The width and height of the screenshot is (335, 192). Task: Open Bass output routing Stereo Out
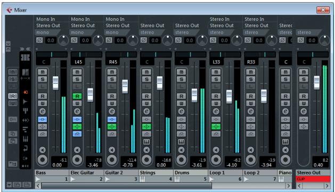48,26
